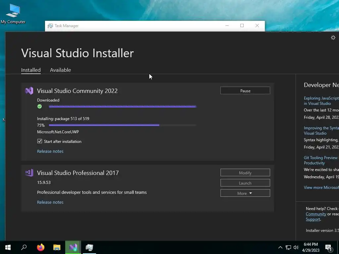Open the taskbar clock and date
Viewport: 339px width, 254px height.
tap(311, 247)
